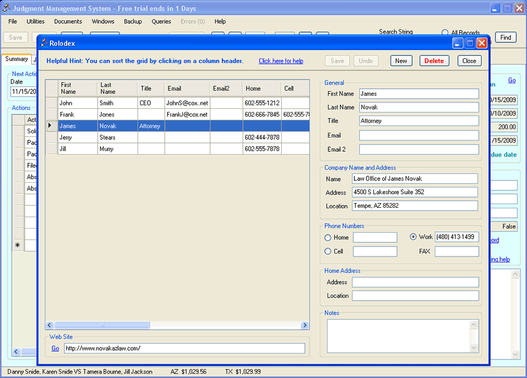Open the 'Click here for help' link

281,61
